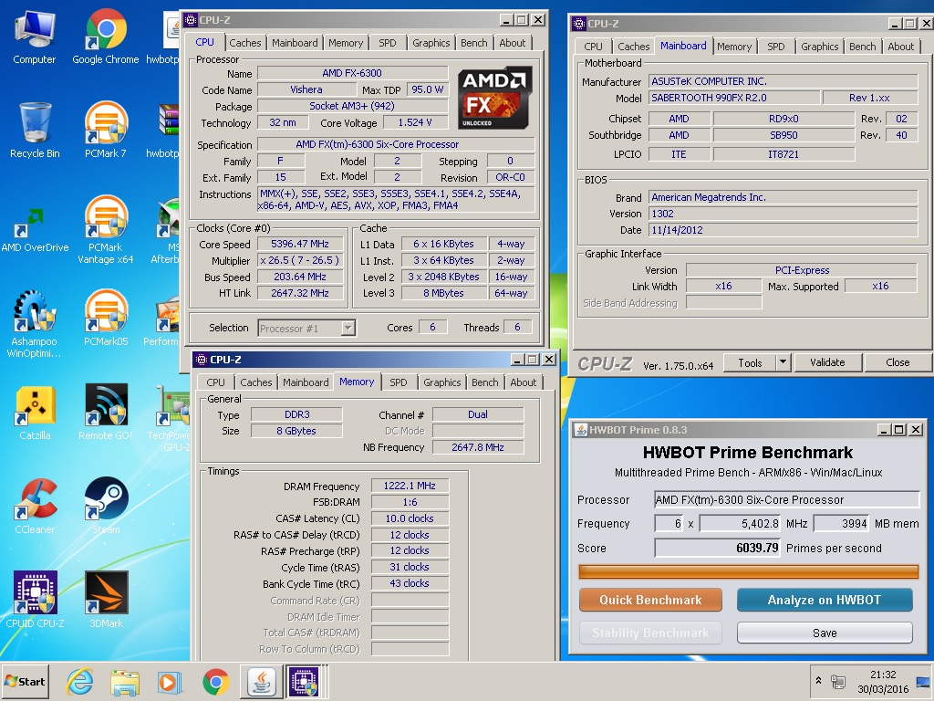Switch to SPD tab in Memory CPU-Z window
This screenshot has height=701, width=934.
398,382
